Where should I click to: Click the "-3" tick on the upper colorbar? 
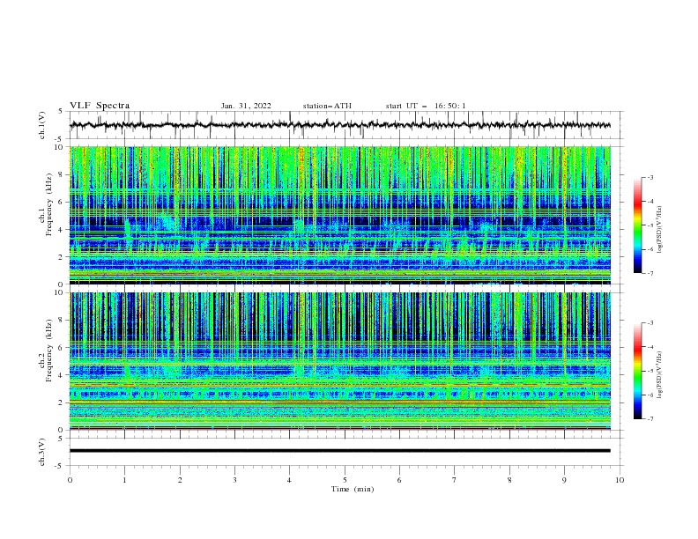point(650,177)
